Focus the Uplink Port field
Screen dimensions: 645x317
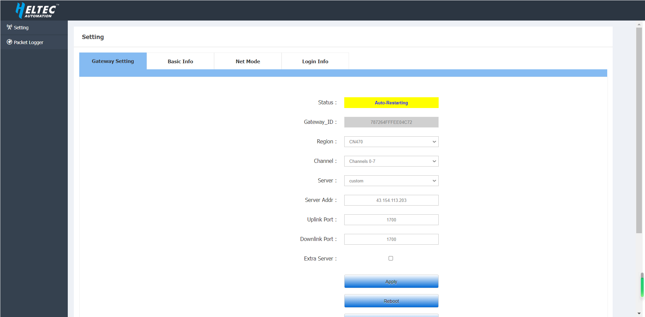pyautogui.click(x=391, y=220)
